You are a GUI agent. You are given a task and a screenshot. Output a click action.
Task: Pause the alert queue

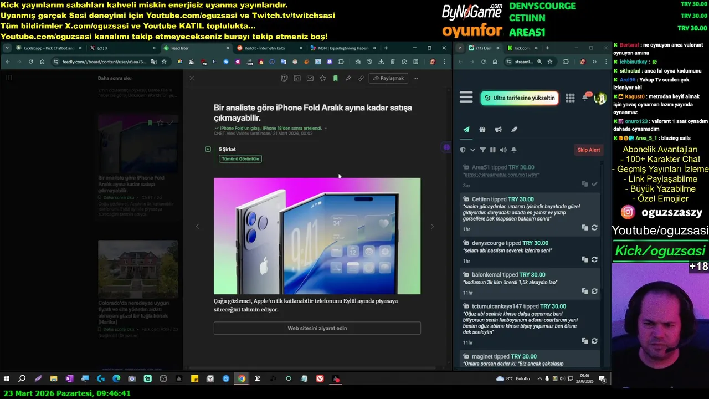(492, 150)
